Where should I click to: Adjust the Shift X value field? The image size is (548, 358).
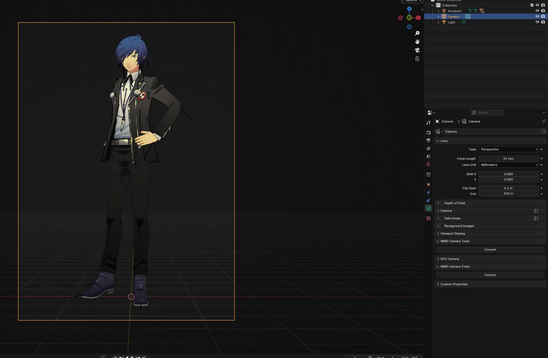pos(509,174)
